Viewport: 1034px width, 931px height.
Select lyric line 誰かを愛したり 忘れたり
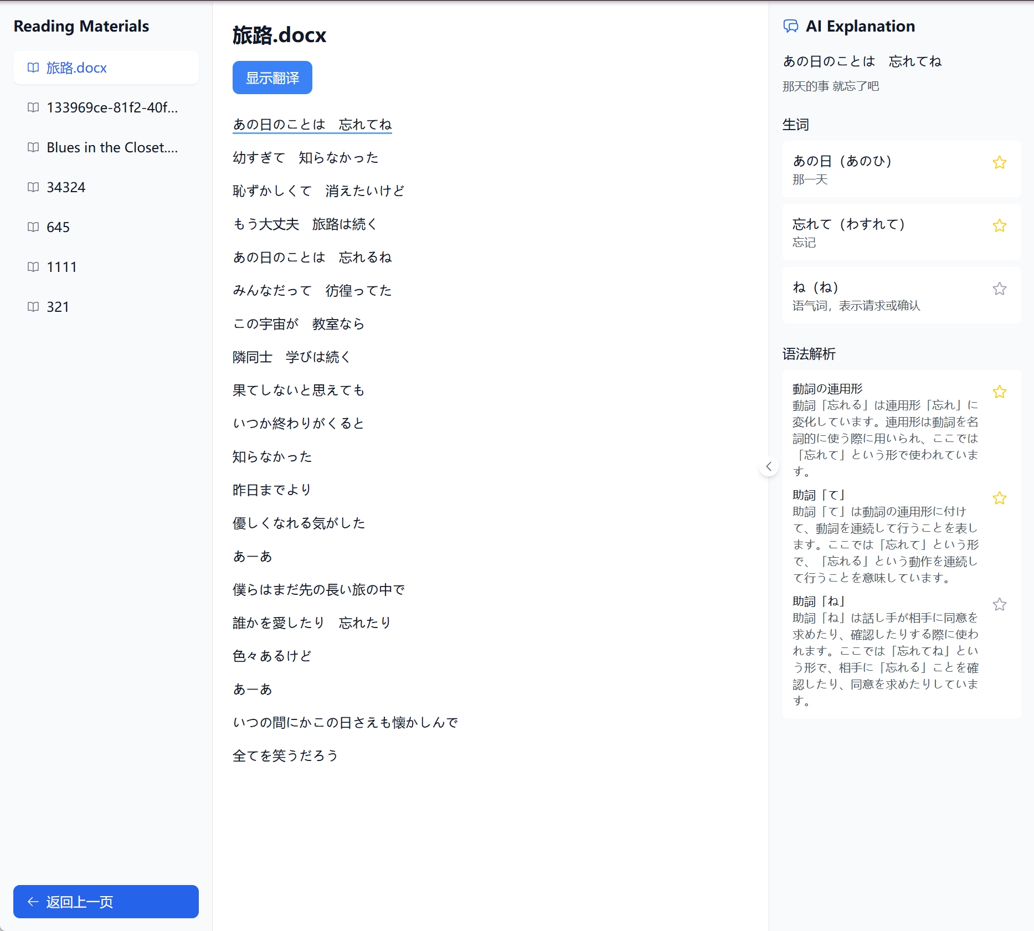[312, 623]
